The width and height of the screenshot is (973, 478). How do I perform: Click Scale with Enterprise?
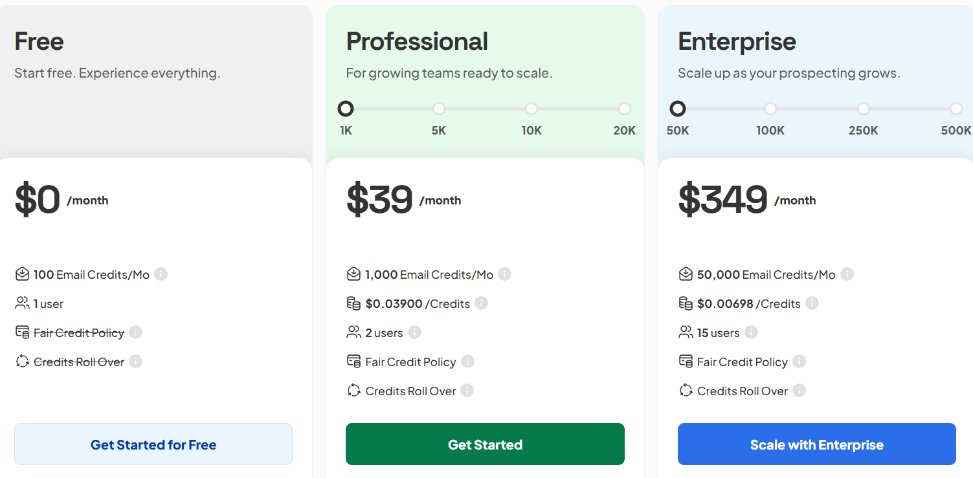[x=816, y=444]
